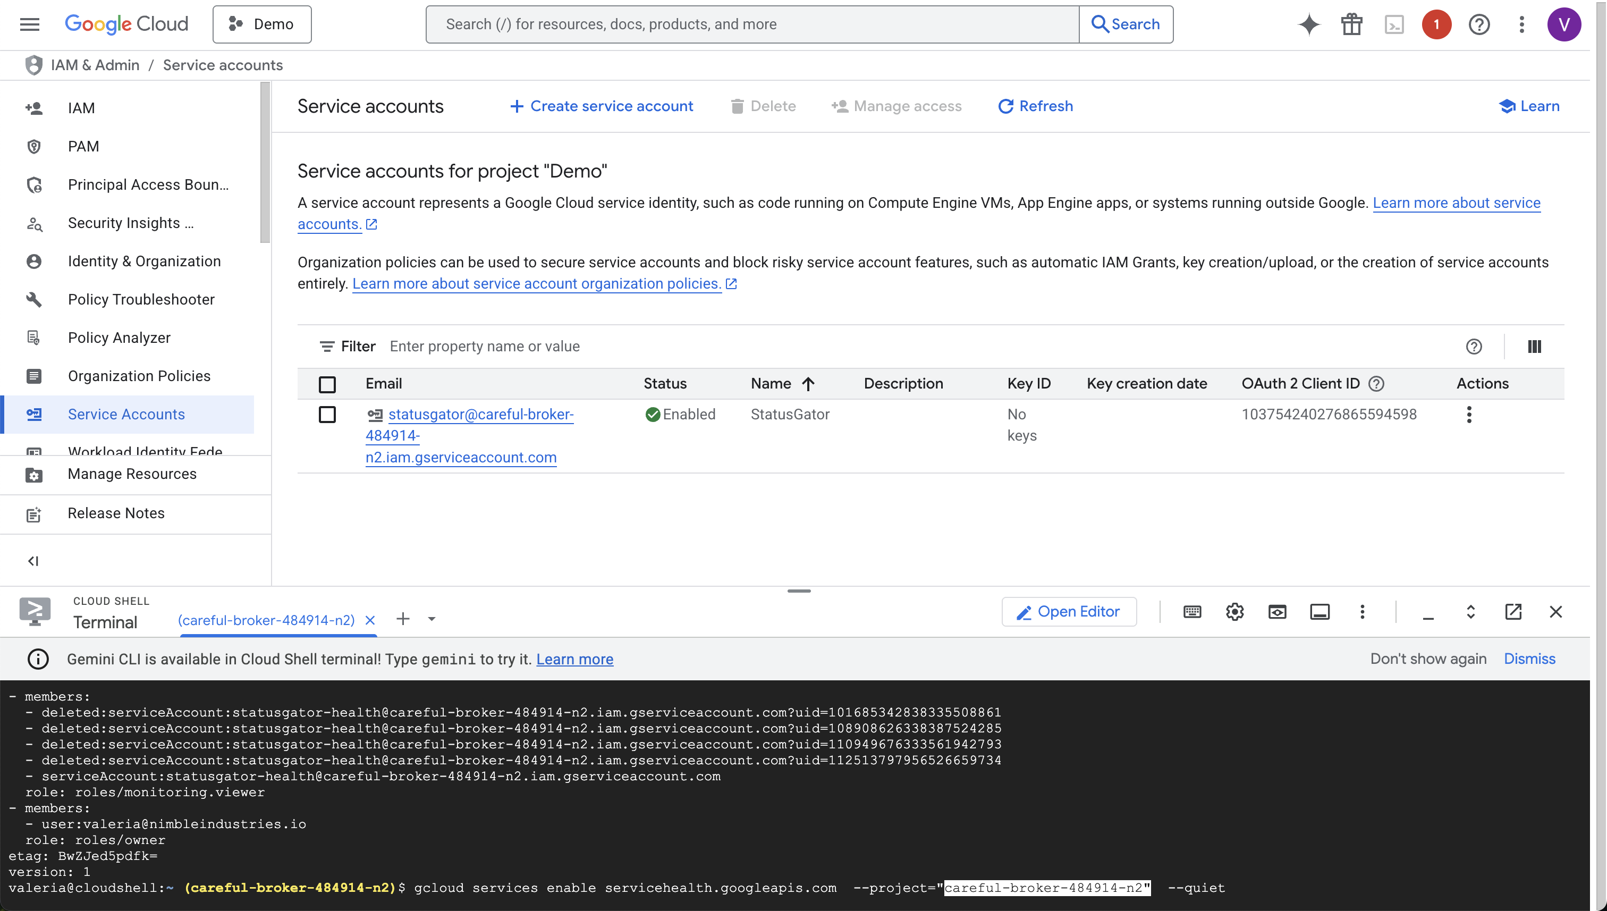Click the Cloud Shell web preview icon
Viewport: 1607px width, 911px height.
point(1276,611)
